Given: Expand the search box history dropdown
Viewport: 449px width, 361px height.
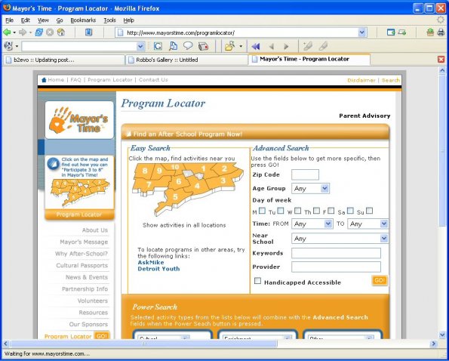Looking at the screenshot, I should click(x=140, y=46).
